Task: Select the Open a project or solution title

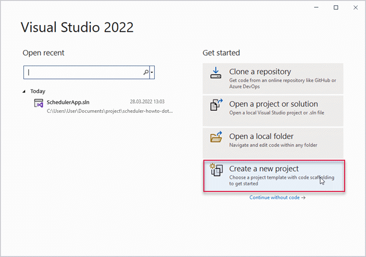Action: click(x=273, y=104)
